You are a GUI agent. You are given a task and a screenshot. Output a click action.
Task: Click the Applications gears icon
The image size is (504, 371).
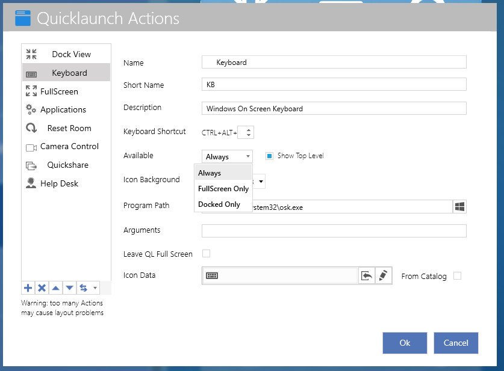click(x=31, y=109)
